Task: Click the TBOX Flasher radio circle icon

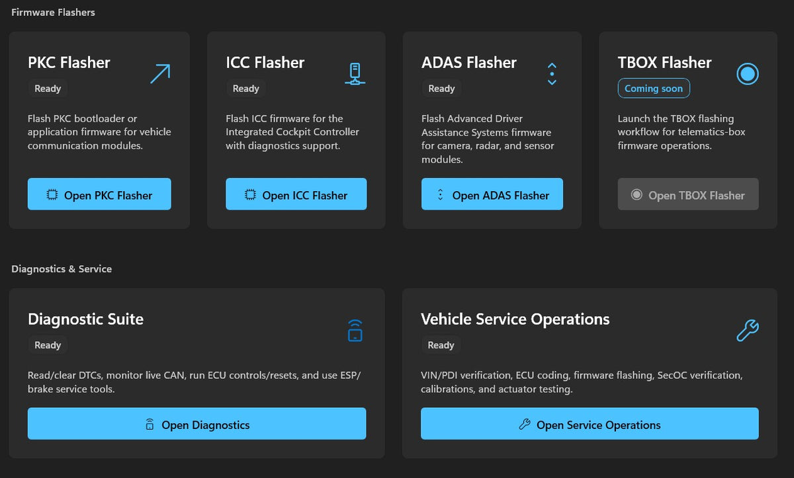Action: coord(748,73)
